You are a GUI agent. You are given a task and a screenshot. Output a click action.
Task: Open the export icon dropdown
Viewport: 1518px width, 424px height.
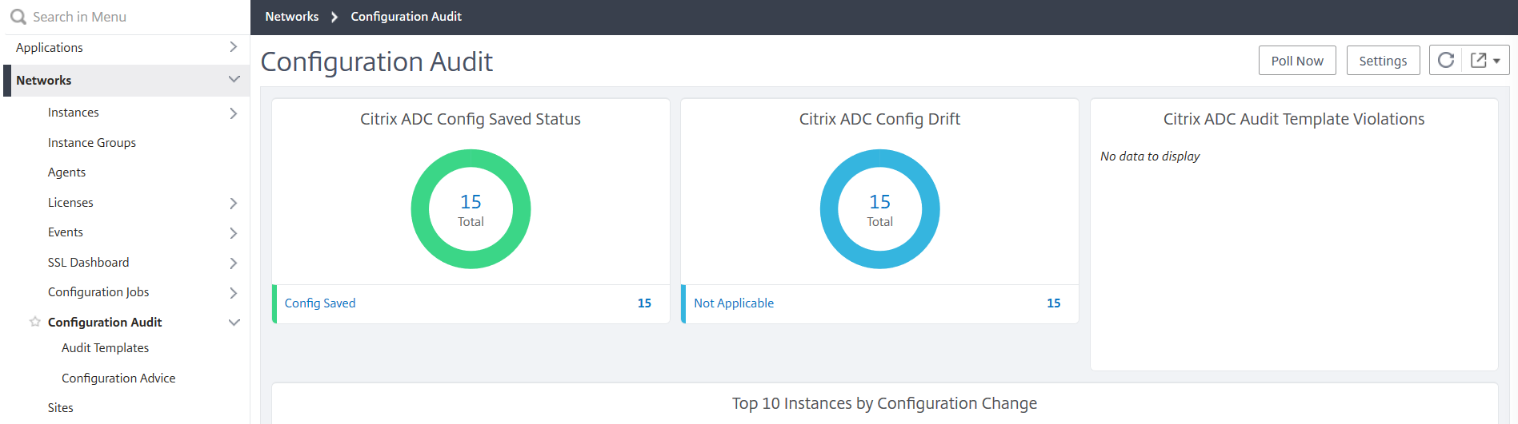pos(1486,61)
